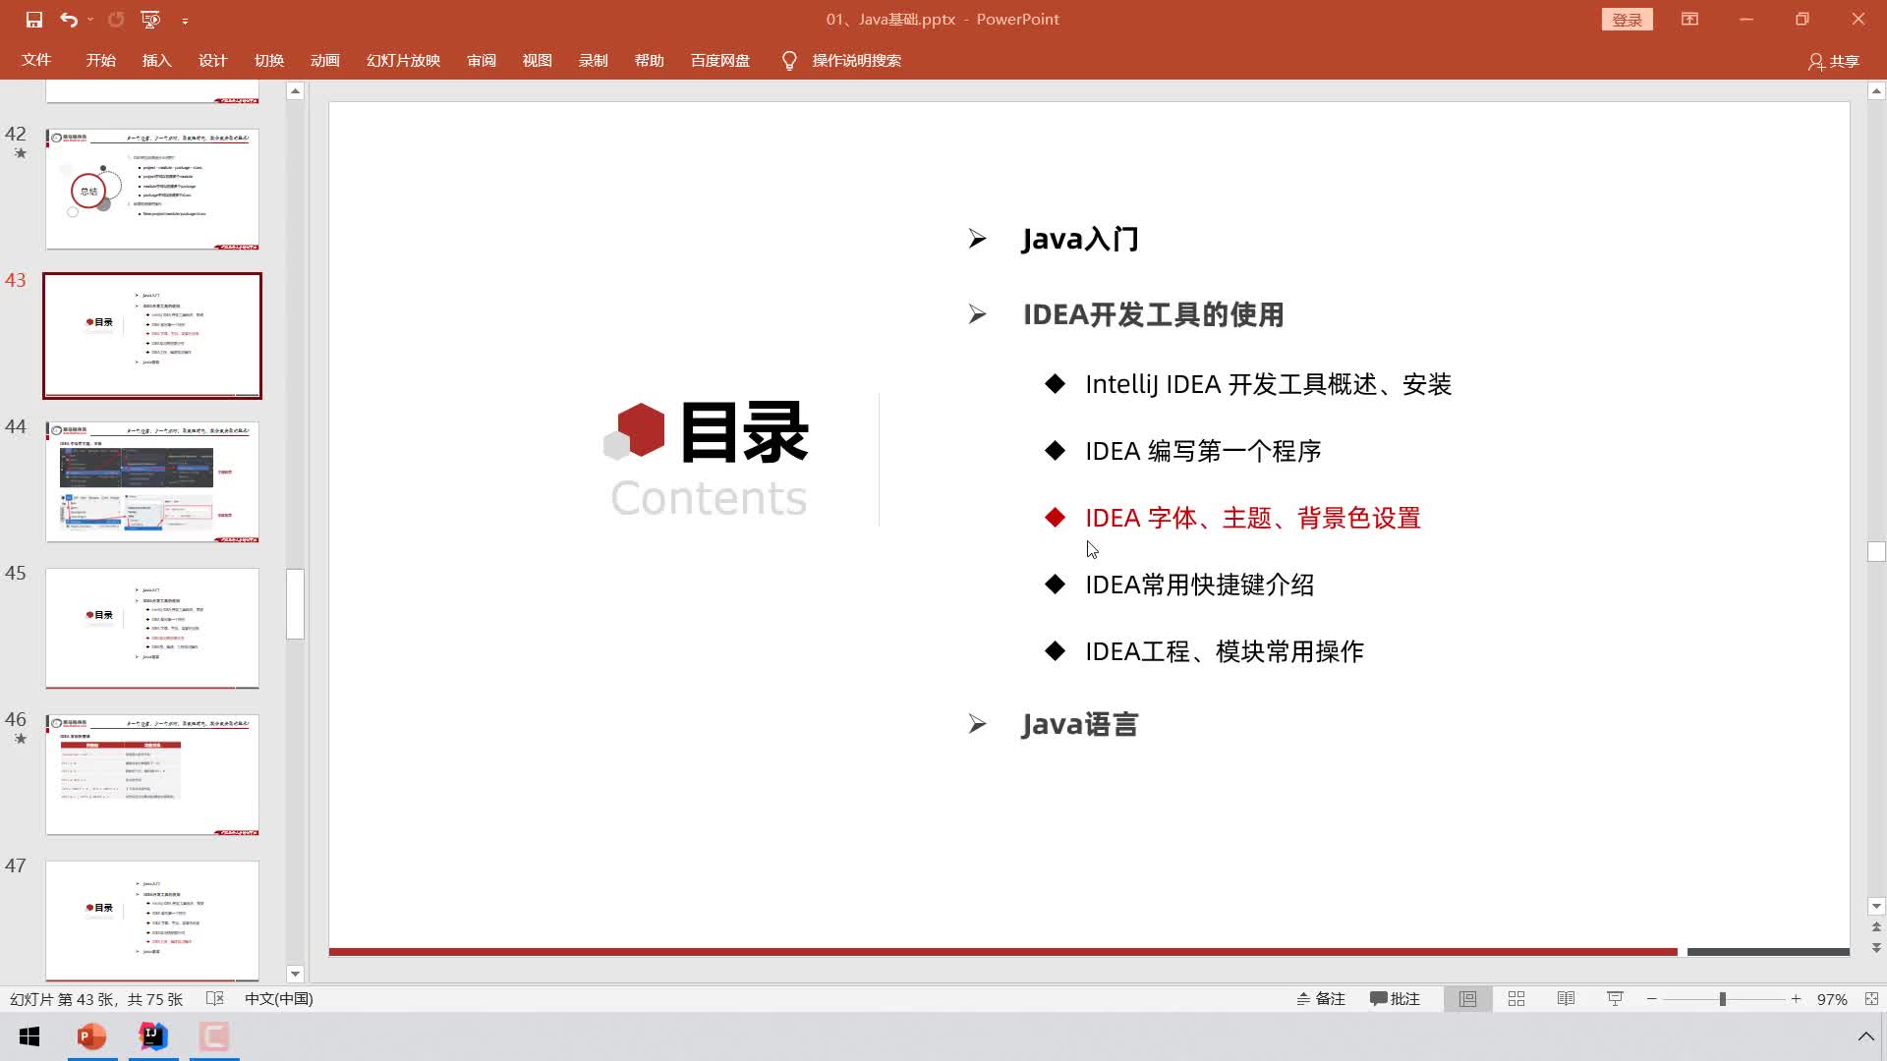The width and height of the screenshot is (1887, 1061).
Task: Switch to the 动画 ribbon tab
Action: click(x=324, y=60)
